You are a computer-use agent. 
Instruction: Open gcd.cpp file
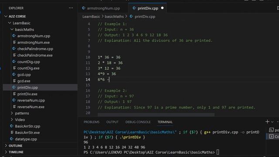point(24,75)
